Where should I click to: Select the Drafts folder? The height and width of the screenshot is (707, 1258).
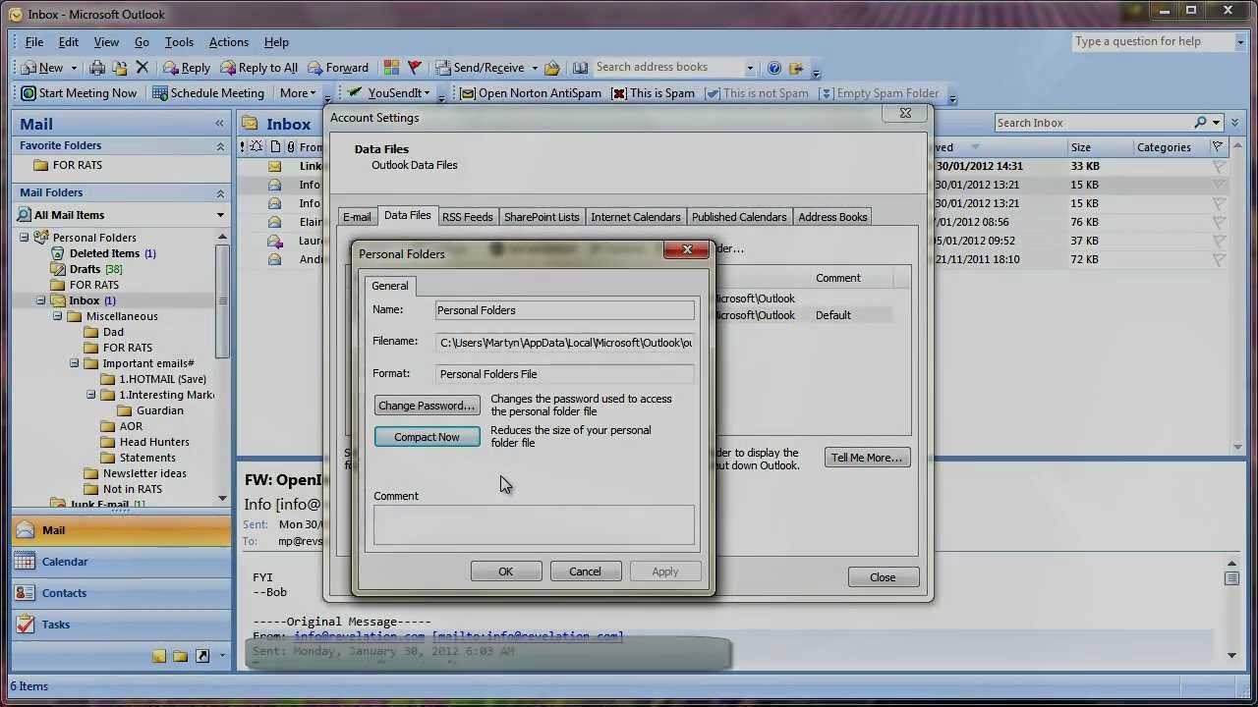pyautogui.click(x=86, y=269)
